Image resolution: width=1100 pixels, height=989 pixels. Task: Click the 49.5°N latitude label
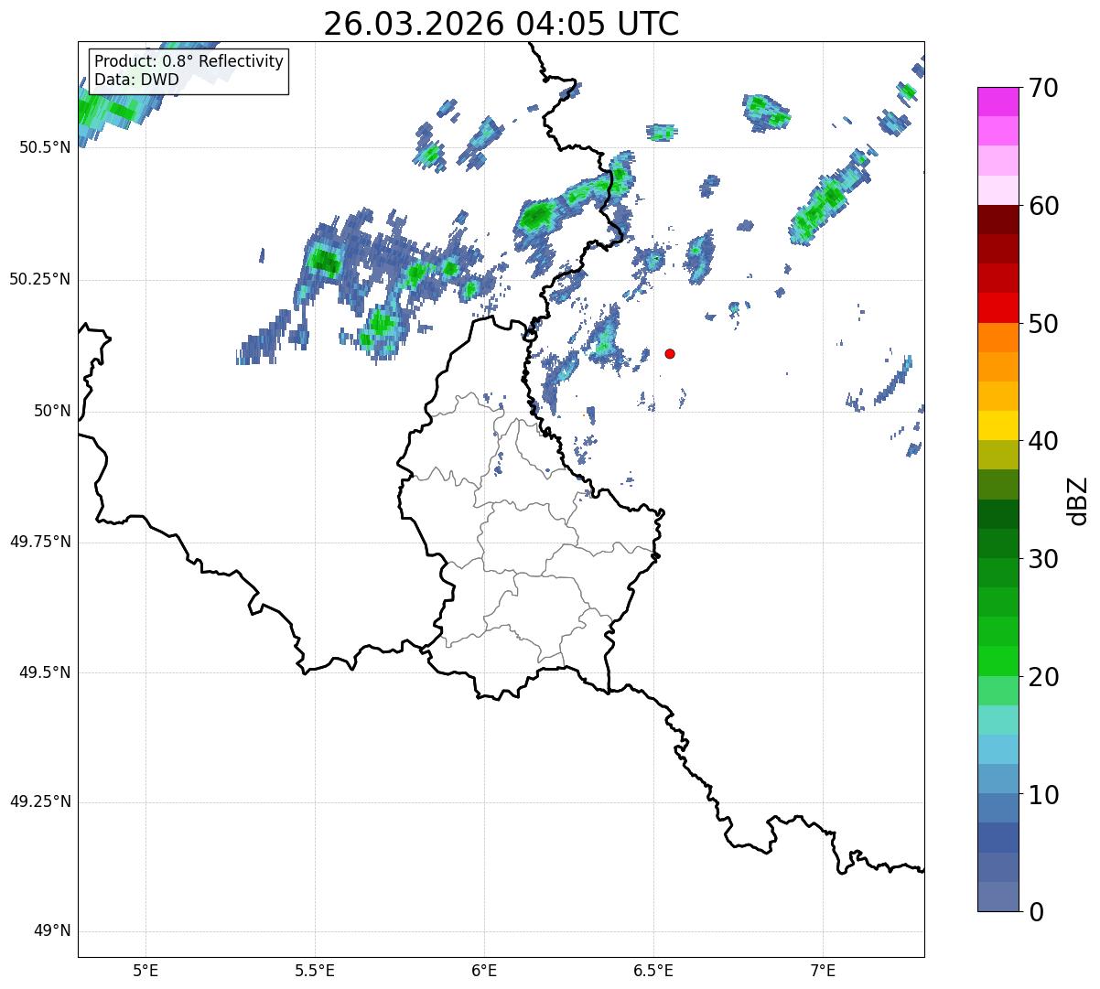point(45,672)
